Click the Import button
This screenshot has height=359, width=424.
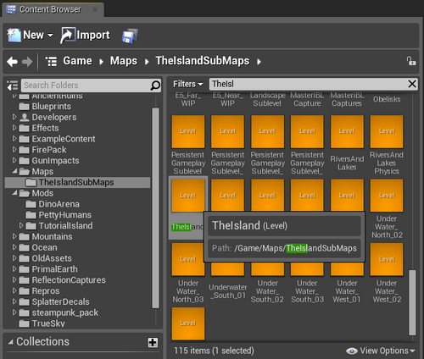(x=85, y=36)
